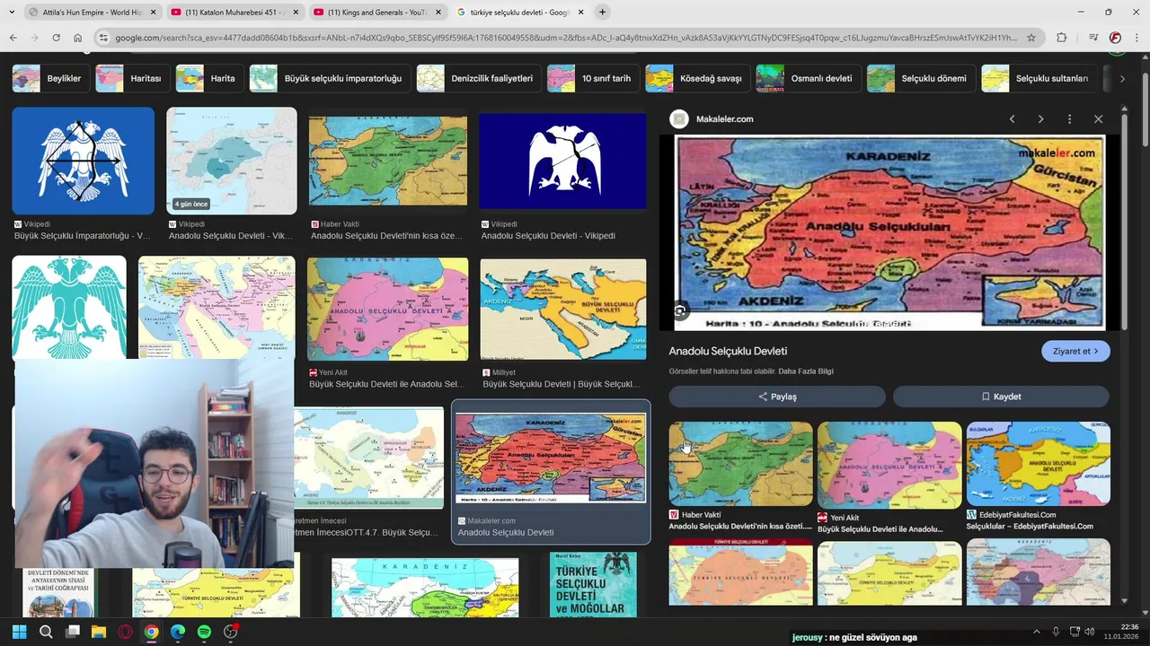Viewport: 1150px width, 646px height.
Task: Open Microsoft Edge from taskbar
Action: click(x=178, y=632)
